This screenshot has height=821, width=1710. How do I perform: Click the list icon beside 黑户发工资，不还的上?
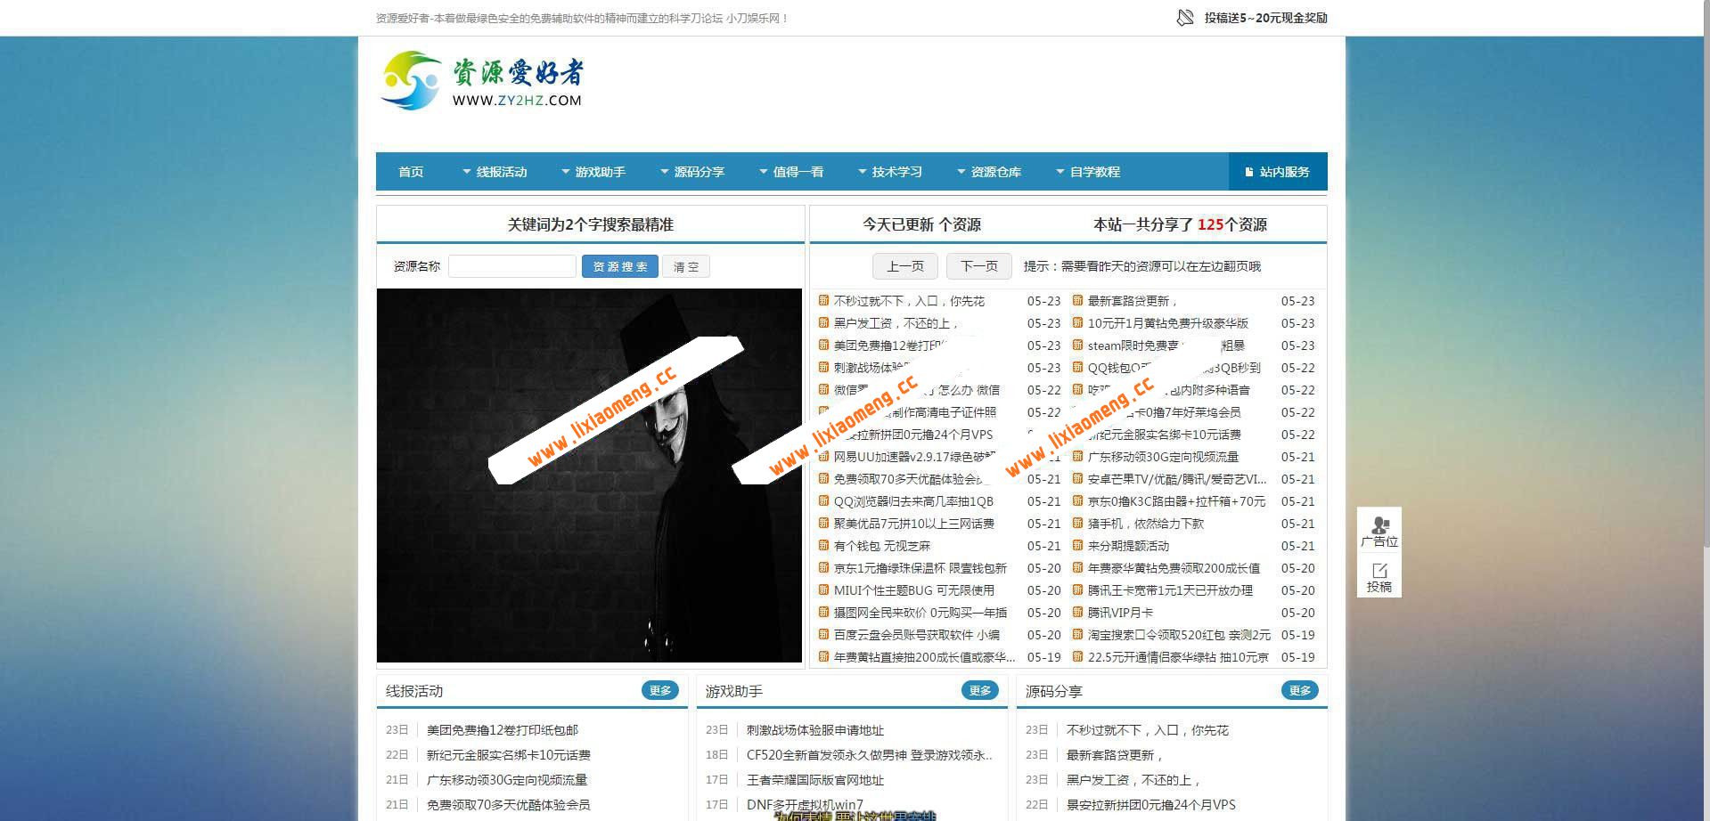(x=823, y=322)
